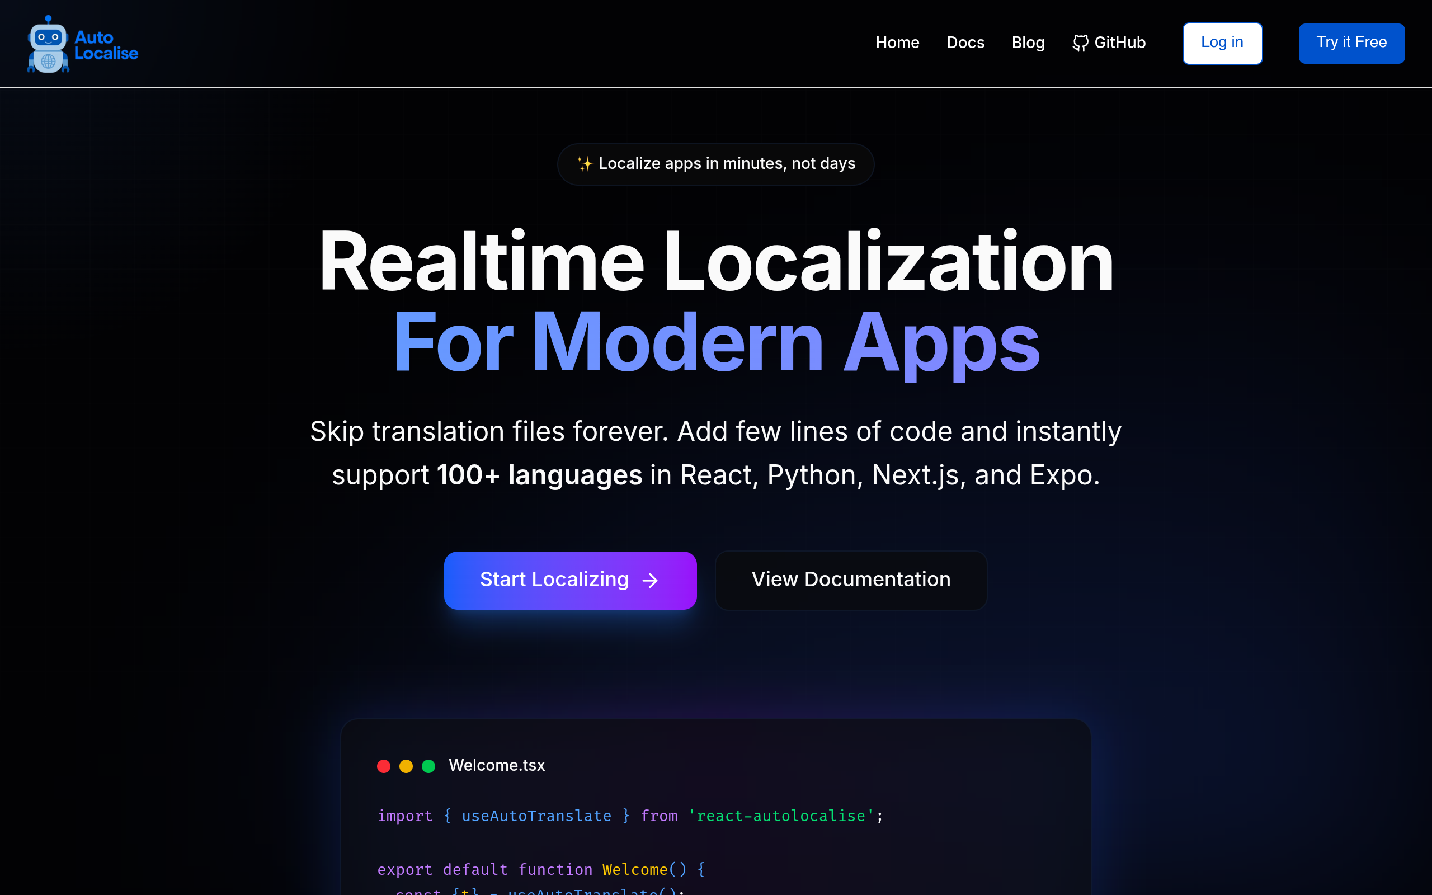This screenshot has width=1432, height=895.
Task: Click the AutoLocalise robot logo icon
Action: 48,44
